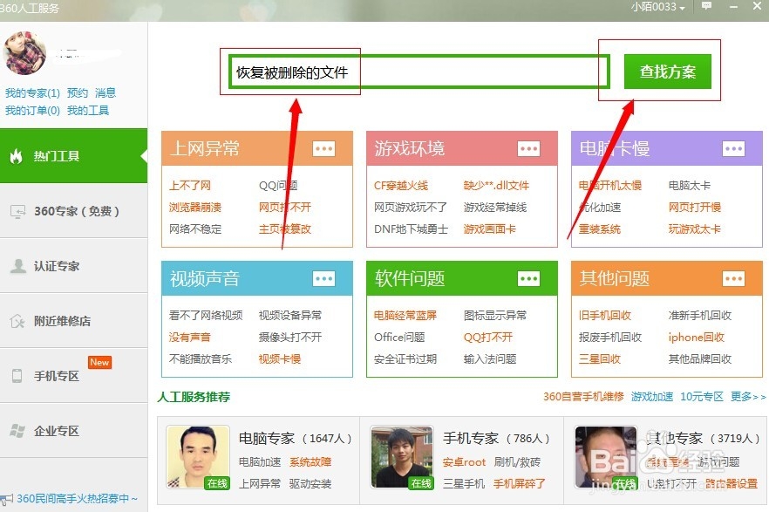Open the 附近维修店 tab
Viewport: 769px width, 512px height.
(73, 321)
